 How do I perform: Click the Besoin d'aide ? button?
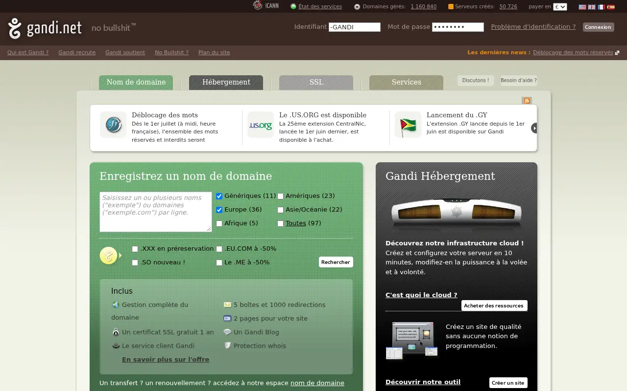coord(519,81)
